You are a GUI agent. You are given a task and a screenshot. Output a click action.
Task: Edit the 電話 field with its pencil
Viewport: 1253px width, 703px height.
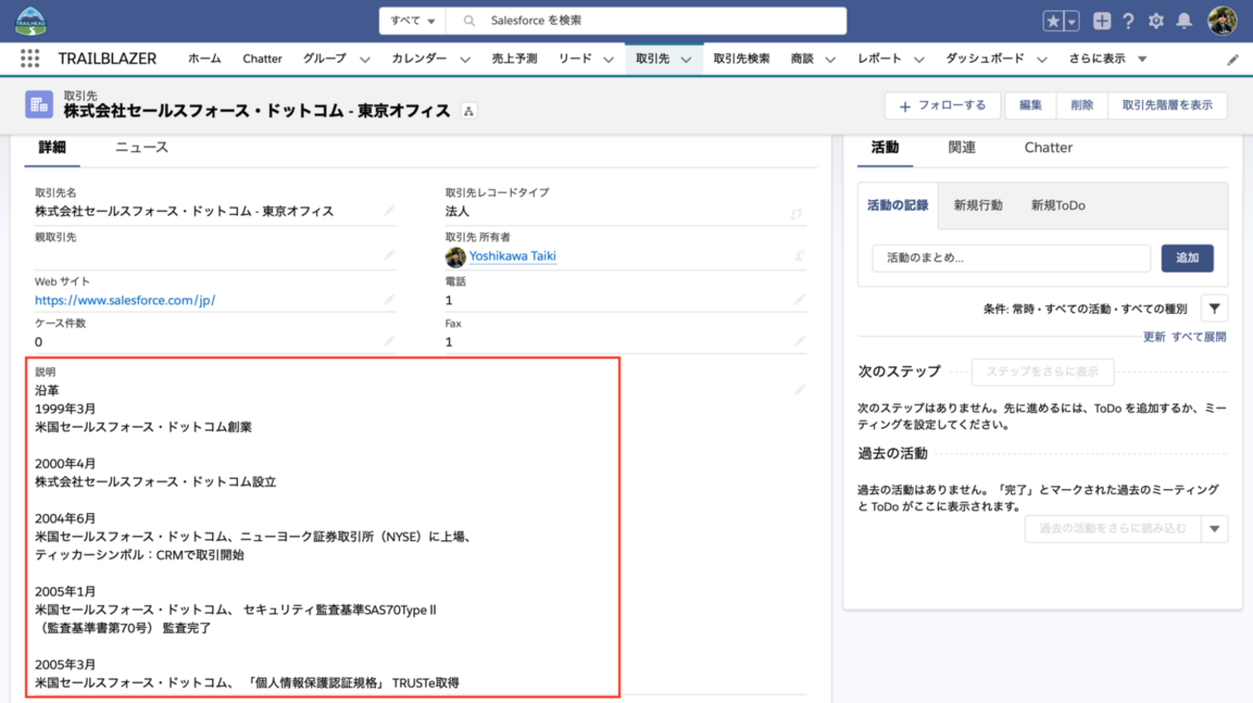799,299
